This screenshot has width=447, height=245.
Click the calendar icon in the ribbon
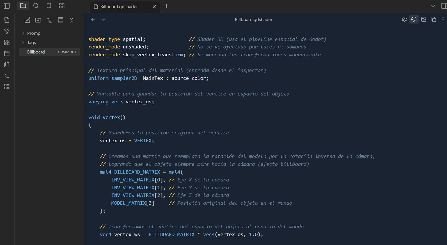point(7,53)
